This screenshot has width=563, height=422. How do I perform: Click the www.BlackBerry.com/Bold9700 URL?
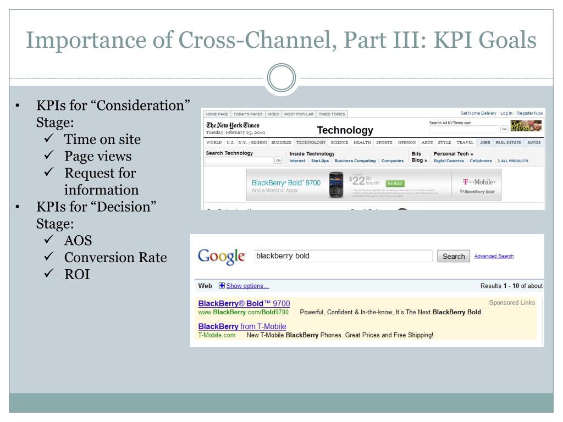[x=244, y=312]
